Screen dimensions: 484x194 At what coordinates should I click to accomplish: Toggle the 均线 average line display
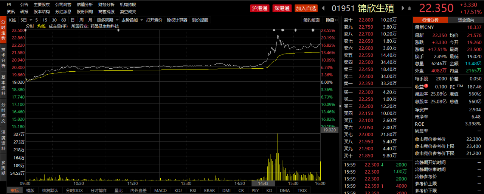[41, 26]
